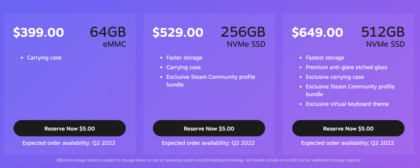Select Premium anti-glare etched glass feature
This screenshot has width=420, height=168.
(346, 67)
